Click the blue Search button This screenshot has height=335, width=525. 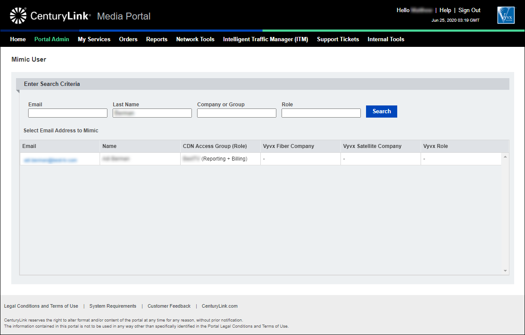click(x=382, y=112)
